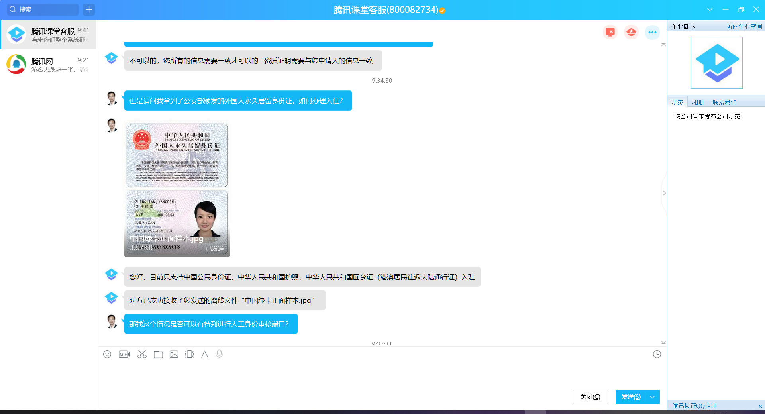Screen dimensions: 765x414
Task: Click the 腾讯认证QQ定制 link
Action: point(694,406)
